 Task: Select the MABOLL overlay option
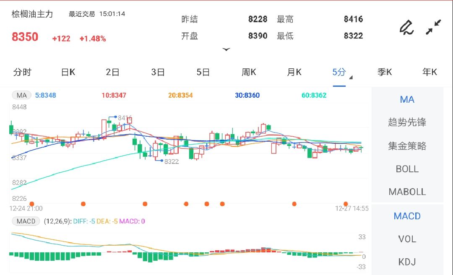pyautogui.click(x=406, y=192)
